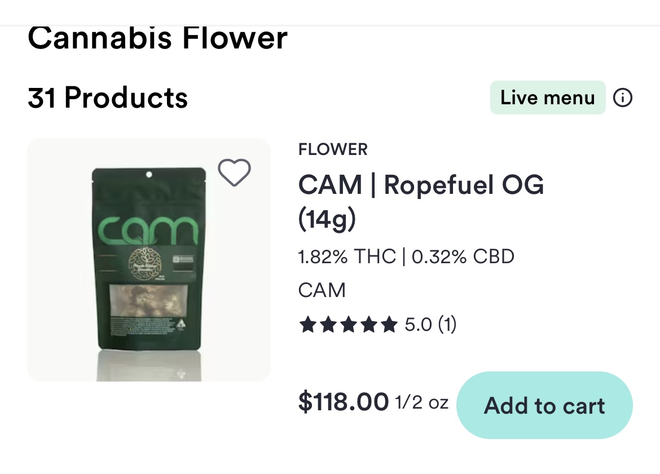Click the review count (1)

click(x=447, y=325)
